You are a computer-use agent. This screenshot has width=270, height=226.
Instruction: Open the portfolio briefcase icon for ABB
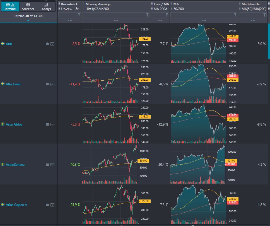(x=47, y=44)
